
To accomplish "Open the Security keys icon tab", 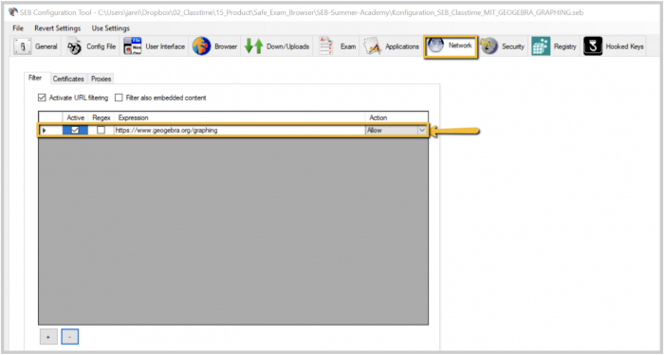I will click(x=489, y=46).
